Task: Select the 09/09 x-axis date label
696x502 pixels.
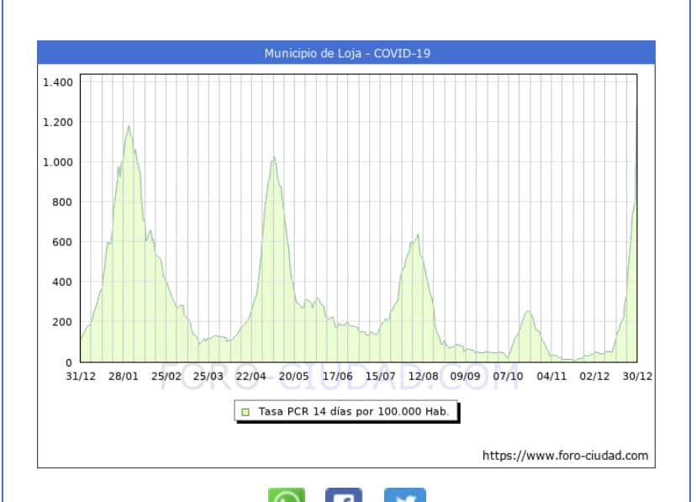Action: click(466, 376)
